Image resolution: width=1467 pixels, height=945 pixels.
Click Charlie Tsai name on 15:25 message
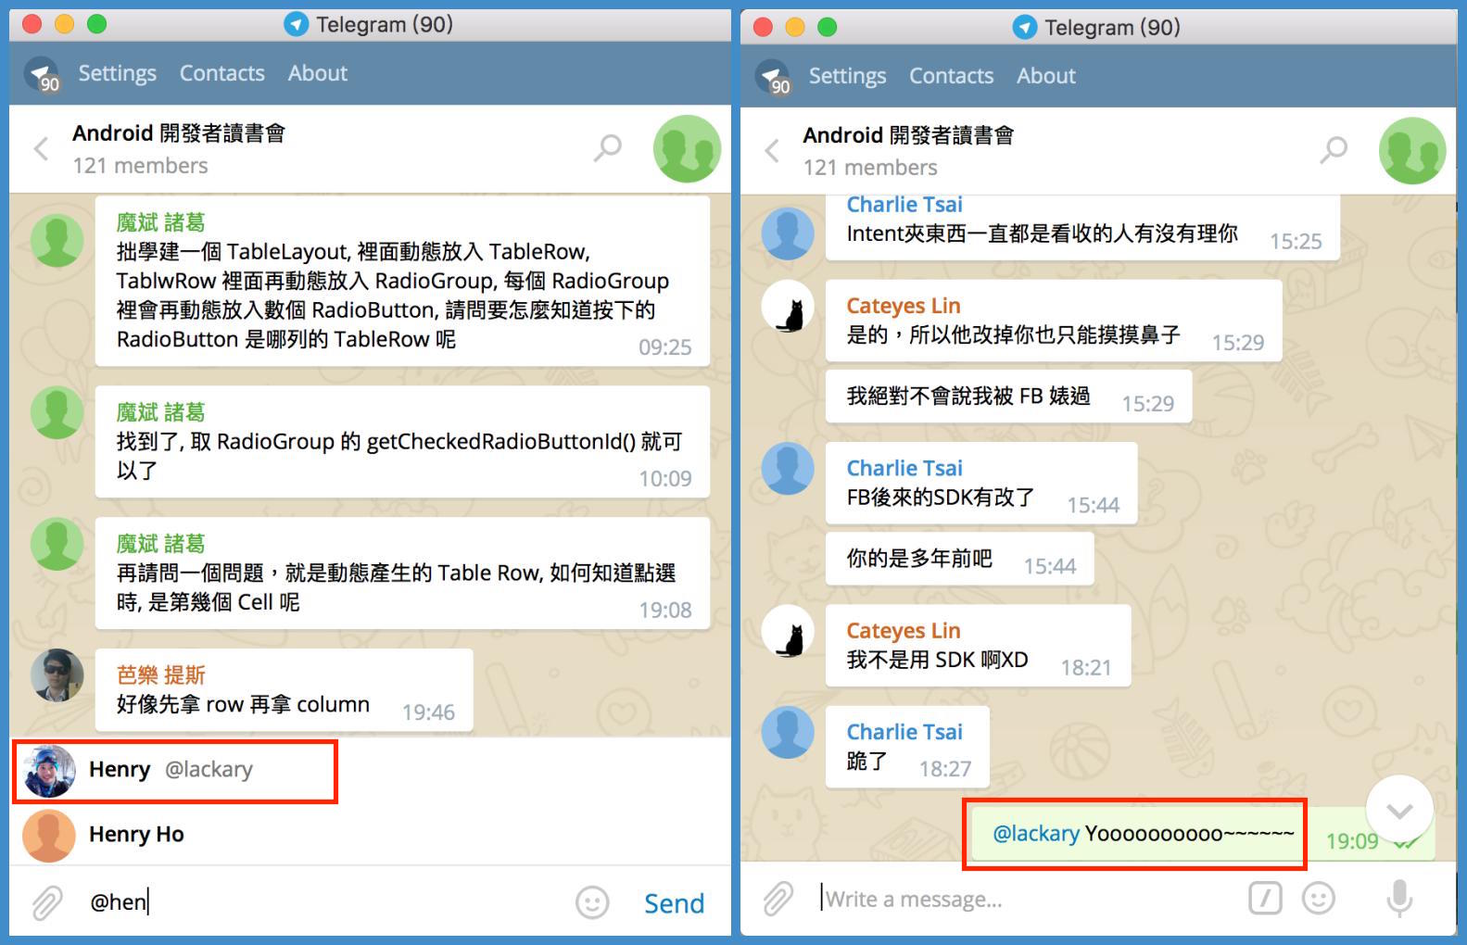(904, 205)
